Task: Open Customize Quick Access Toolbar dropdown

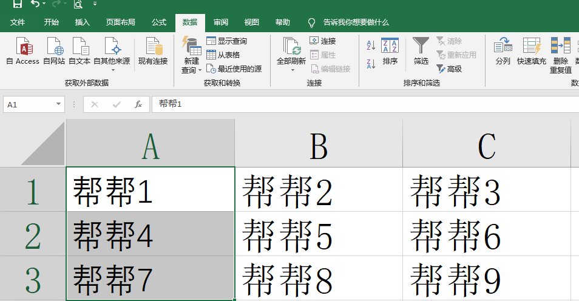Action: (95, 4)
